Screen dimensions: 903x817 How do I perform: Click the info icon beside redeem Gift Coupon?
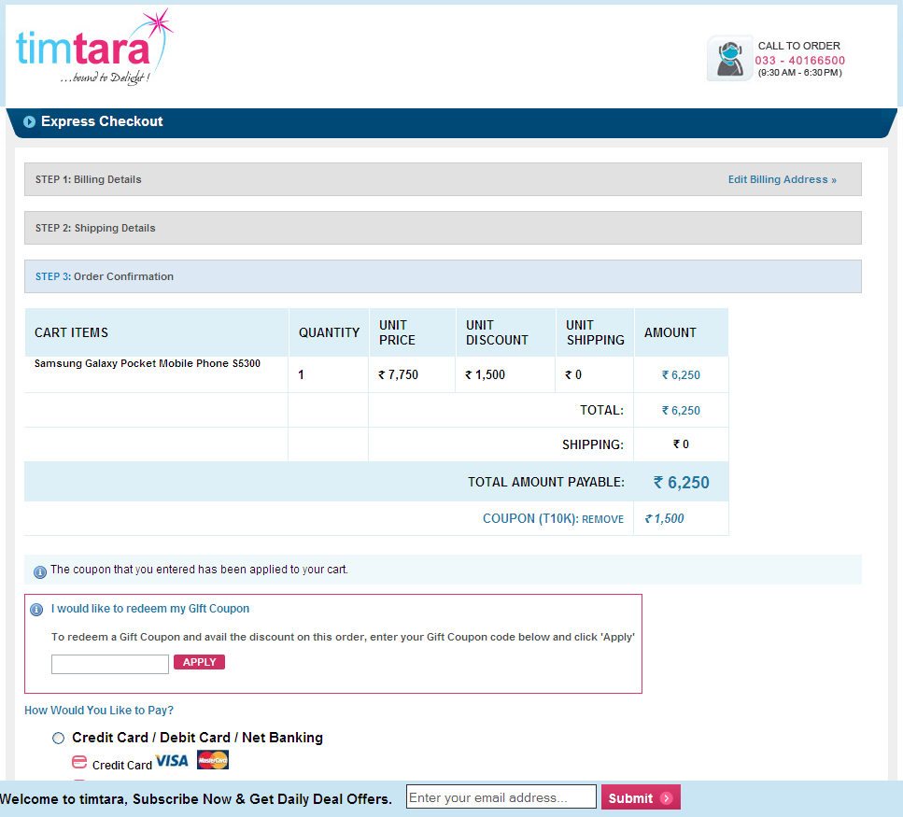tap(36, 610)
